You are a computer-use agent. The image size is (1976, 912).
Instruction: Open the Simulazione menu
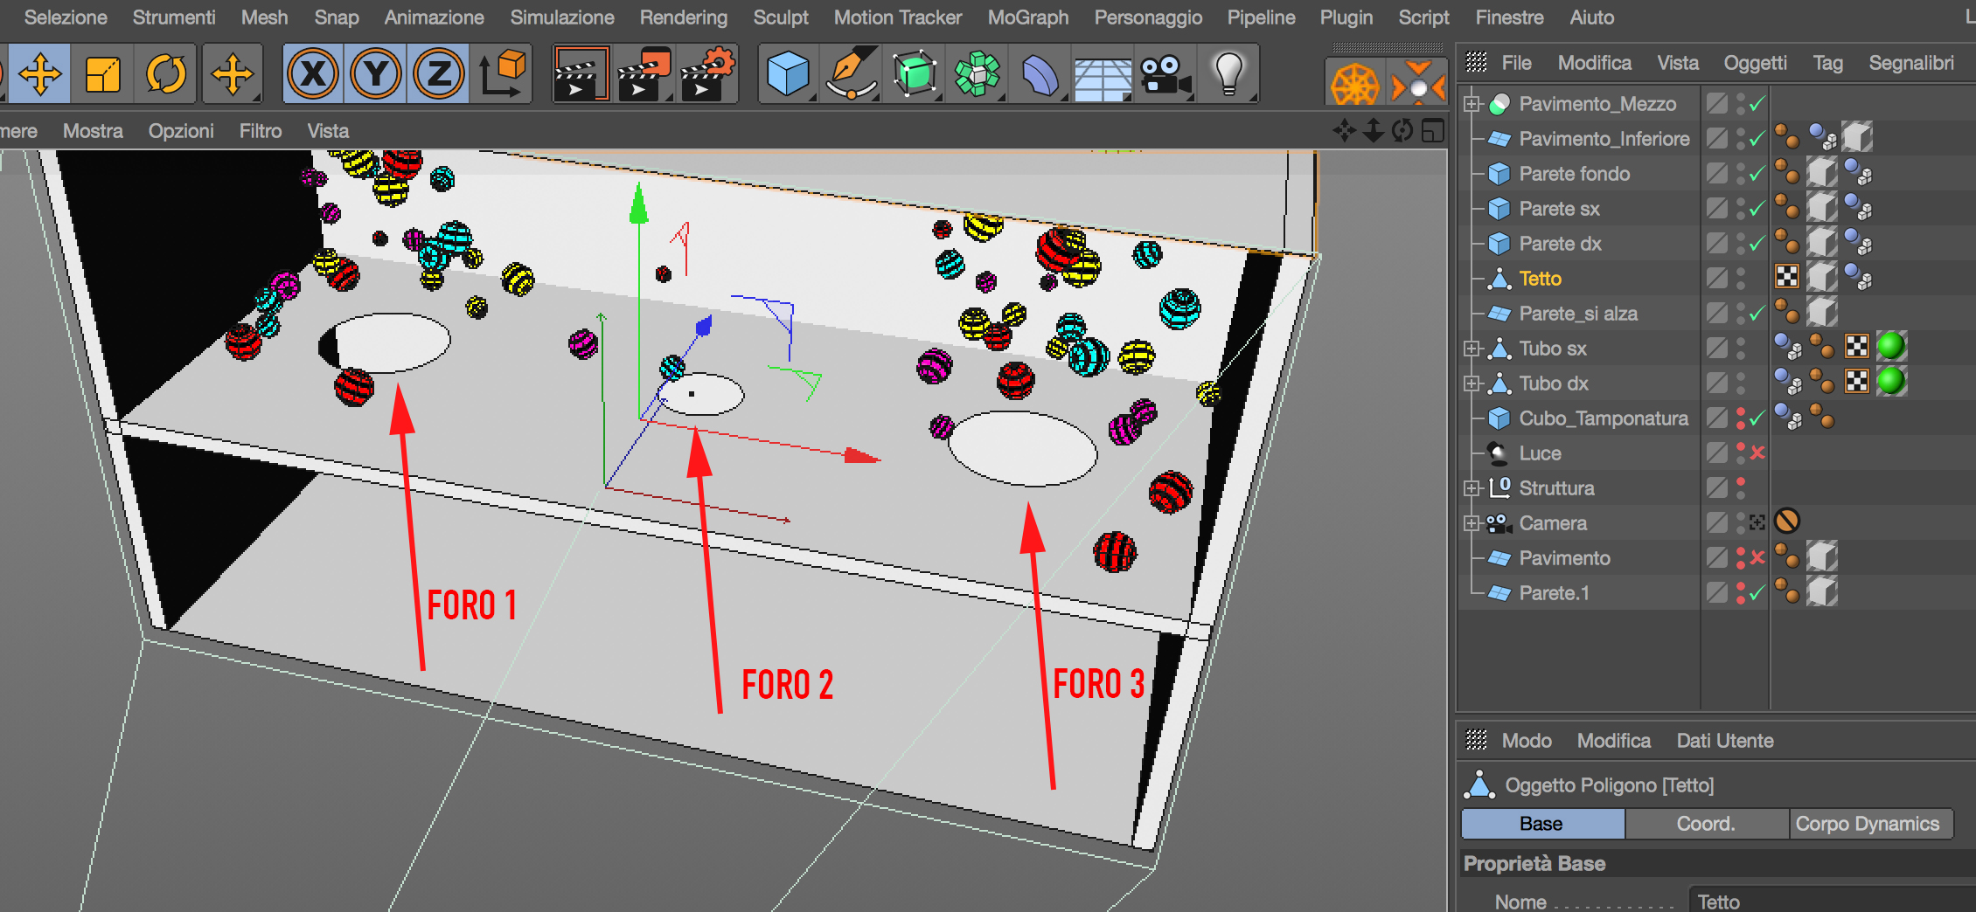[562, 17]
